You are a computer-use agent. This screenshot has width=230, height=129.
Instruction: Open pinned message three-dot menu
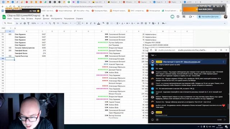point(223,62)
